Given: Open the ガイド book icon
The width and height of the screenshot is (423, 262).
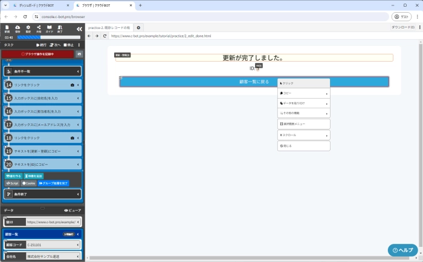Looking at the screenshot, I should point(50,28).
